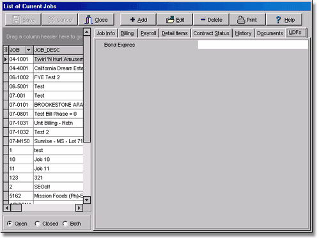The image size is (319, 239).
Task: Click the Job 11 description
Action: click(58, 169)
